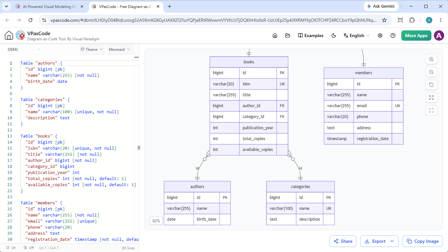This screenshot has width=448, height=252.
Task: Select the books table header in diagram
Action: coord(249,62)
